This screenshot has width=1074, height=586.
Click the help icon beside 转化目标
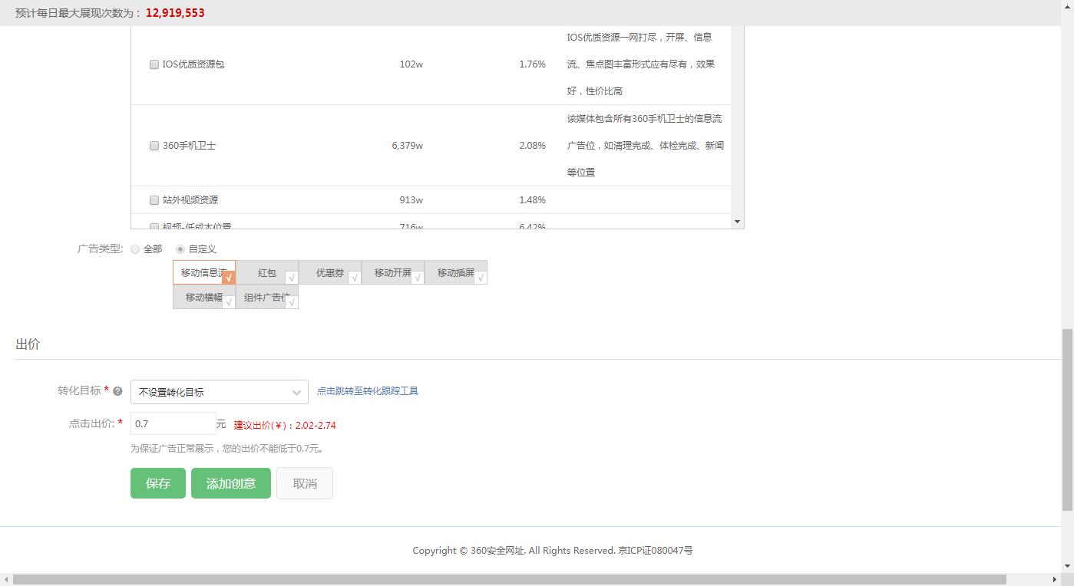pyautogui.click(x=117, y=391)
